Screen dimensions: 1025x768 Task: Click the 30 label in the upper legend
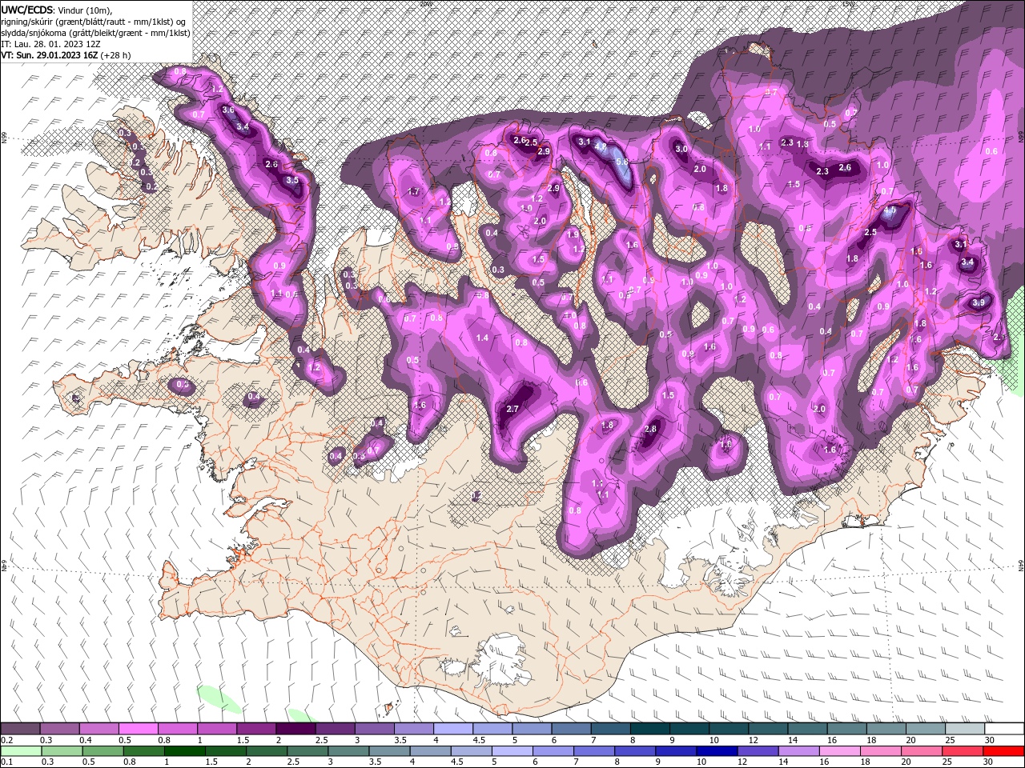(x=989, y=740)
